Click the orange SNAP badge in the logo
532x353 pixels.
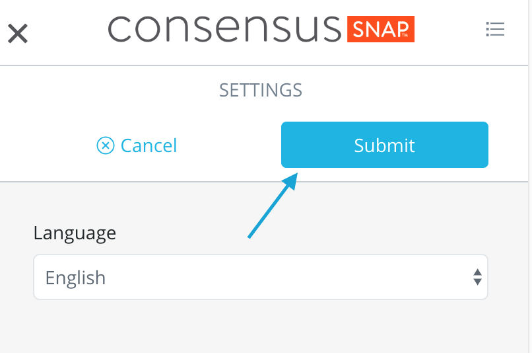click(x=381, y=29)
